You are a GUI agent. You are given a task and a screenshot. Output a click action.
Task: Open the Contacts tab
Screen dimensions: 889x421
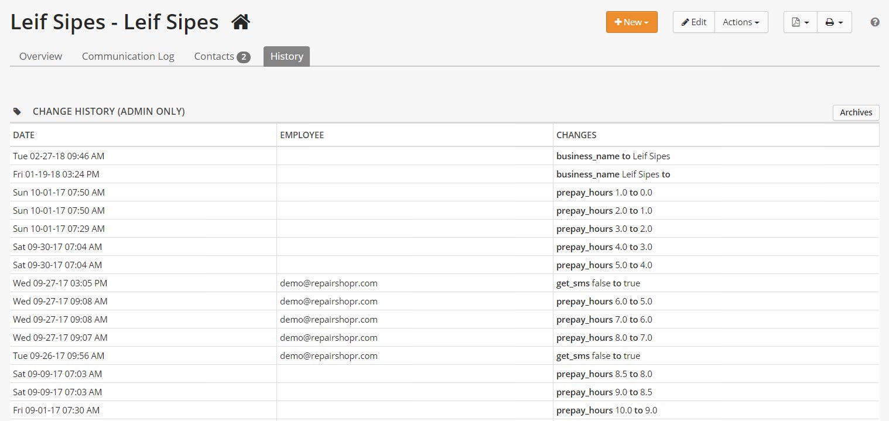pyautogui.click(x=222, y=56)
